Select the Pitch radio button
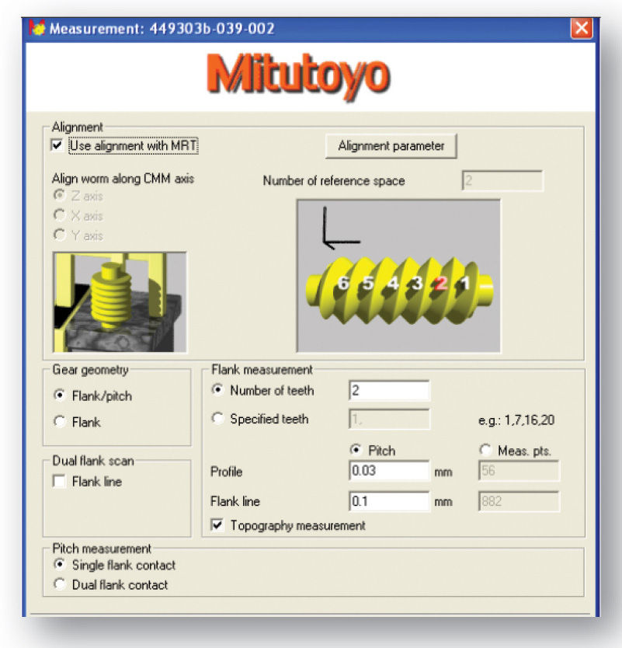Image resolution: width=622 pixels, height=648 pixels. click(356, 450)
